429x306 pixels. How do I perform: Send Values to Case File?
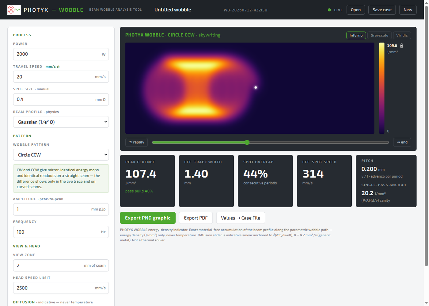tap(241, 218)
